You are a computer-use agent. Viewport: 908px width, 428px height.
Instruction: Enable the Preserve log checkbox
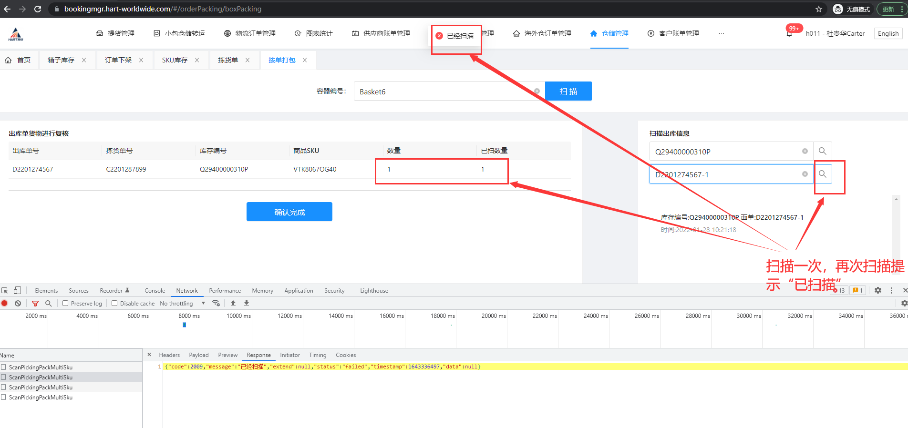pyautogui.click(x=66, y=304)
